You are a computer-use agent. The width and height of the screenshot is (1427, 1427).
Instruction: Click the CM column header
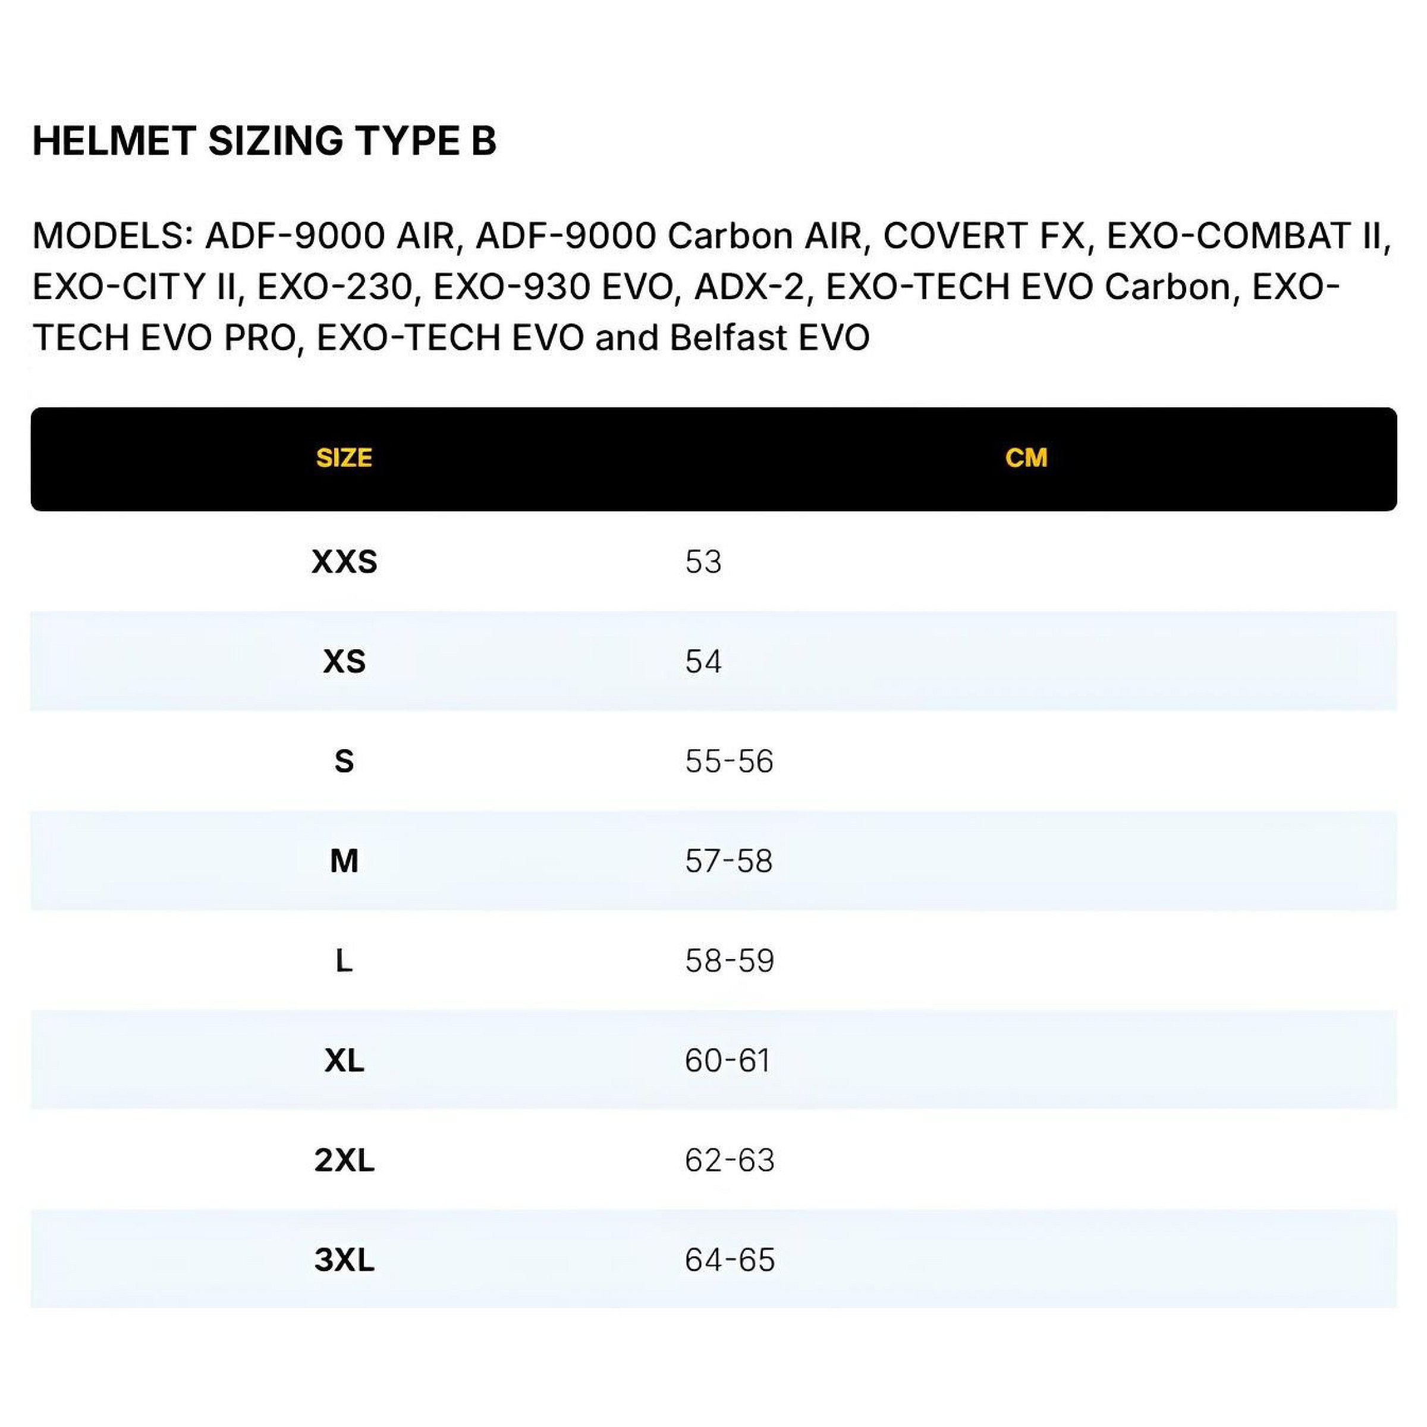[1026, 458]
